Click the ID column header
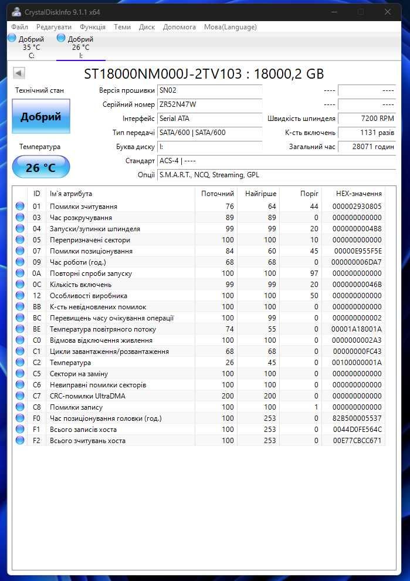This screenshot has height=581, width=410. point(37,194)
